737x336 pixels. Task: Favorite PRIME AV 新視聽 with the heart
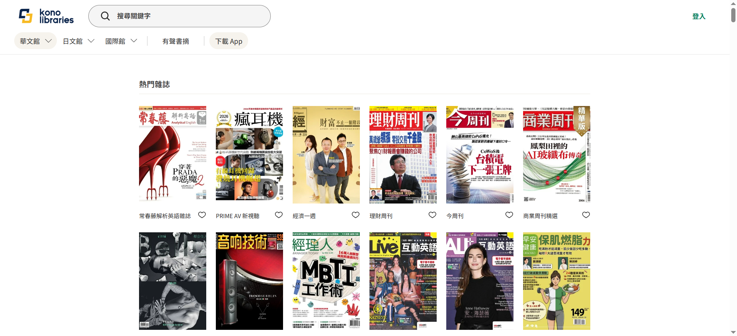click(x=279, y=215)
